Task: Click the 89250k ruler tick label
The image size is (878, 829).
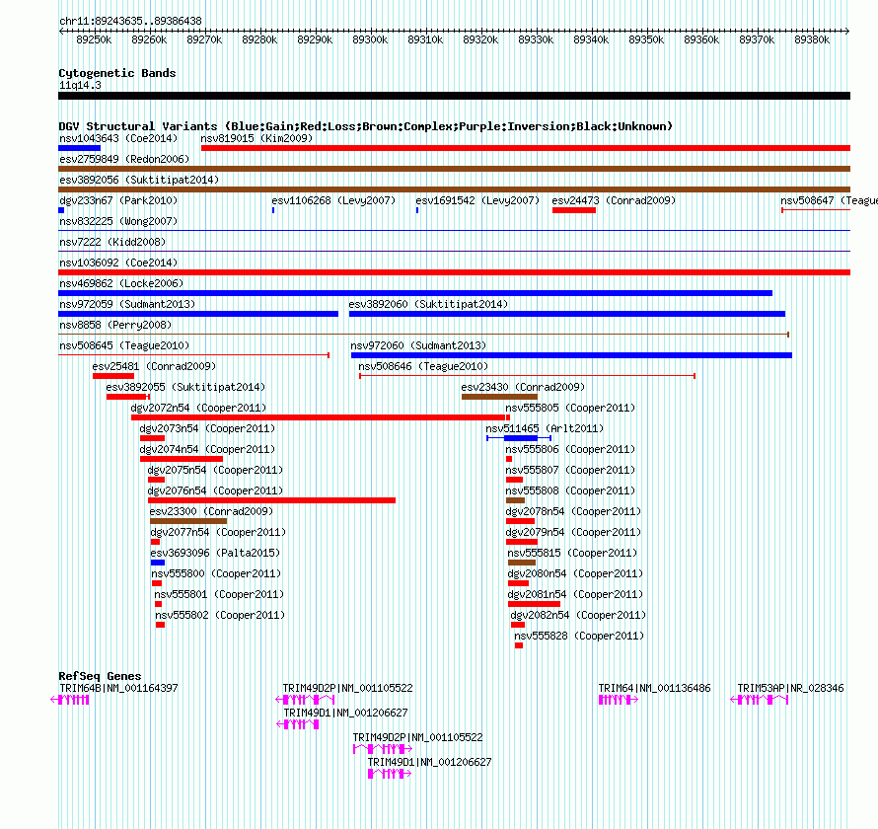Action: point(94,39)
